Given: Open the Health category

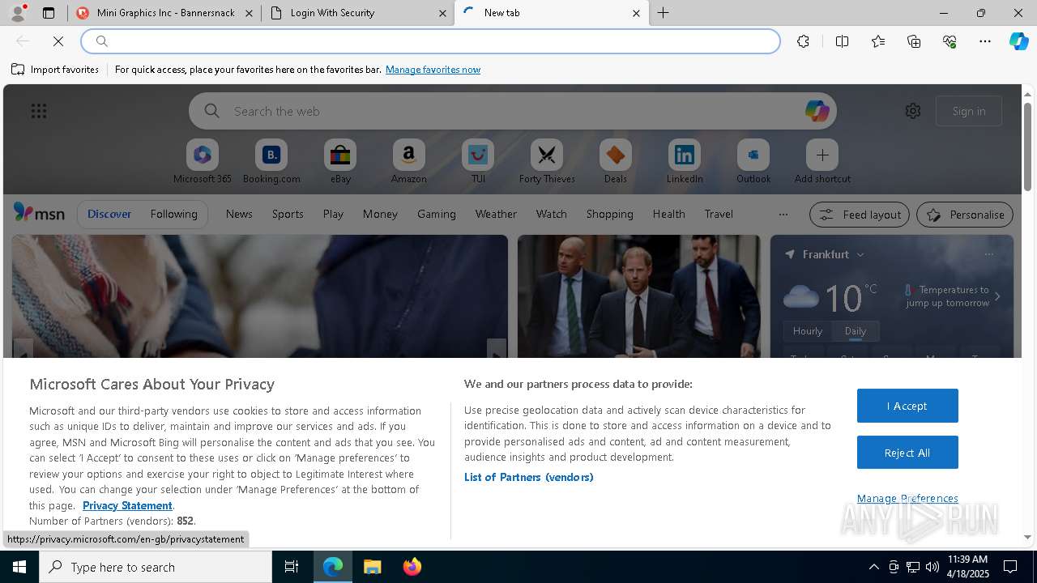Looking at the screenshot, I should [x=669, y=214].
